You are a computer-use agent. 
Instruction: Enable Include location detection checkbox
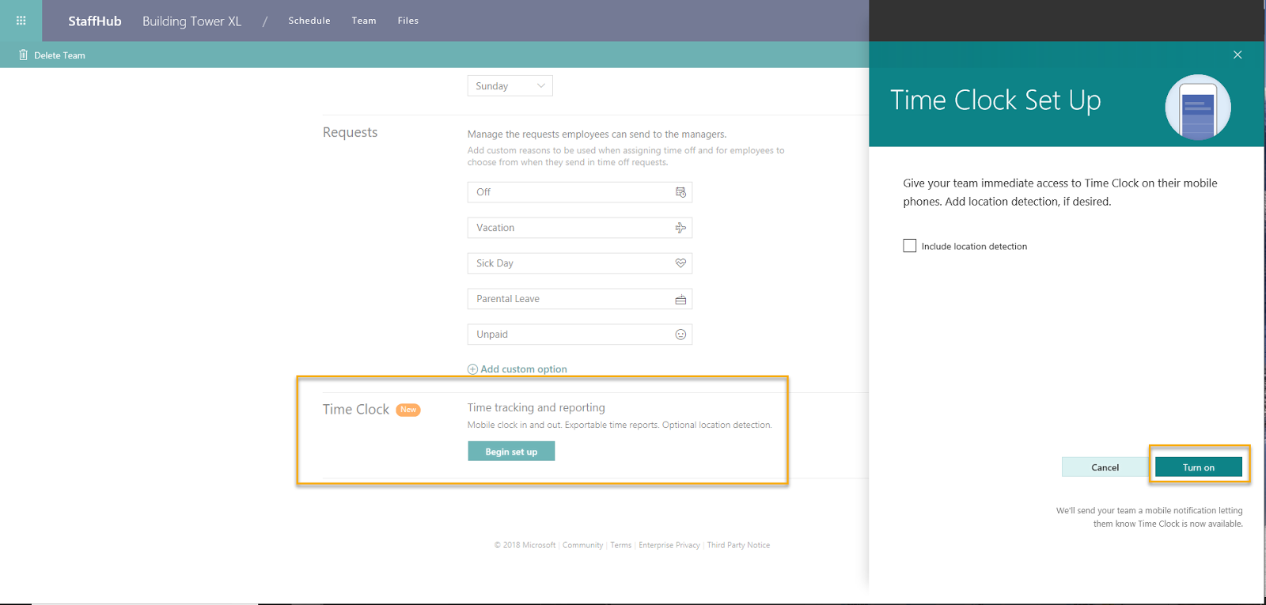(x=910, y=246)
